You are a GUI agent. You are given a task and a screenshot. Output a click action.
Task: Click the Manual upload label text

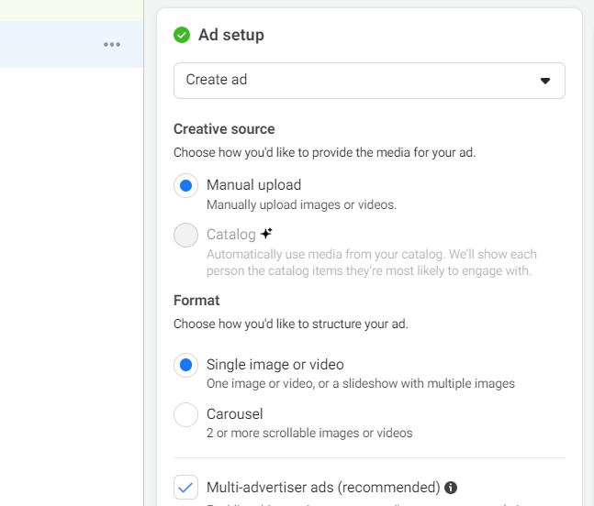point(253,185)
